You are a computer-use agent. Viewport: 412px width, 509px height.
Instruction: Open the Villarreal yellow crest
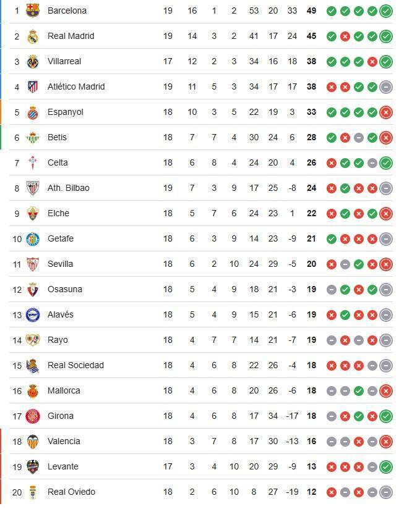click(33, 61)
